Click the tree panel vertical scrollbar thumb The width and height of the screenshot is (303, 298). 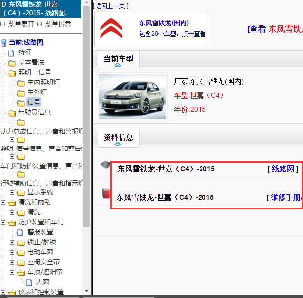87,117
